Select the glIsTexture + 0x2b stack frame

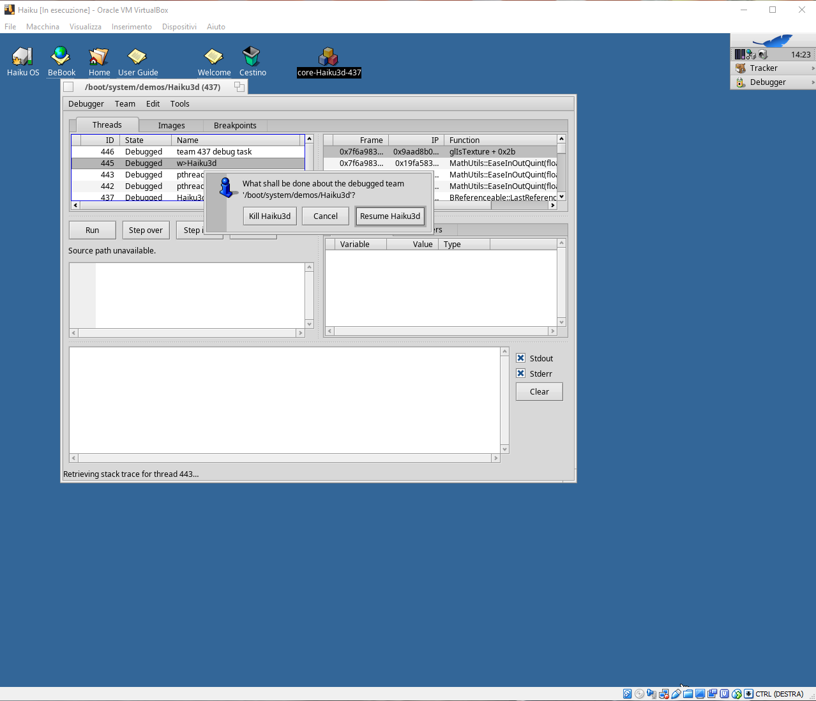tap(441, 152)
